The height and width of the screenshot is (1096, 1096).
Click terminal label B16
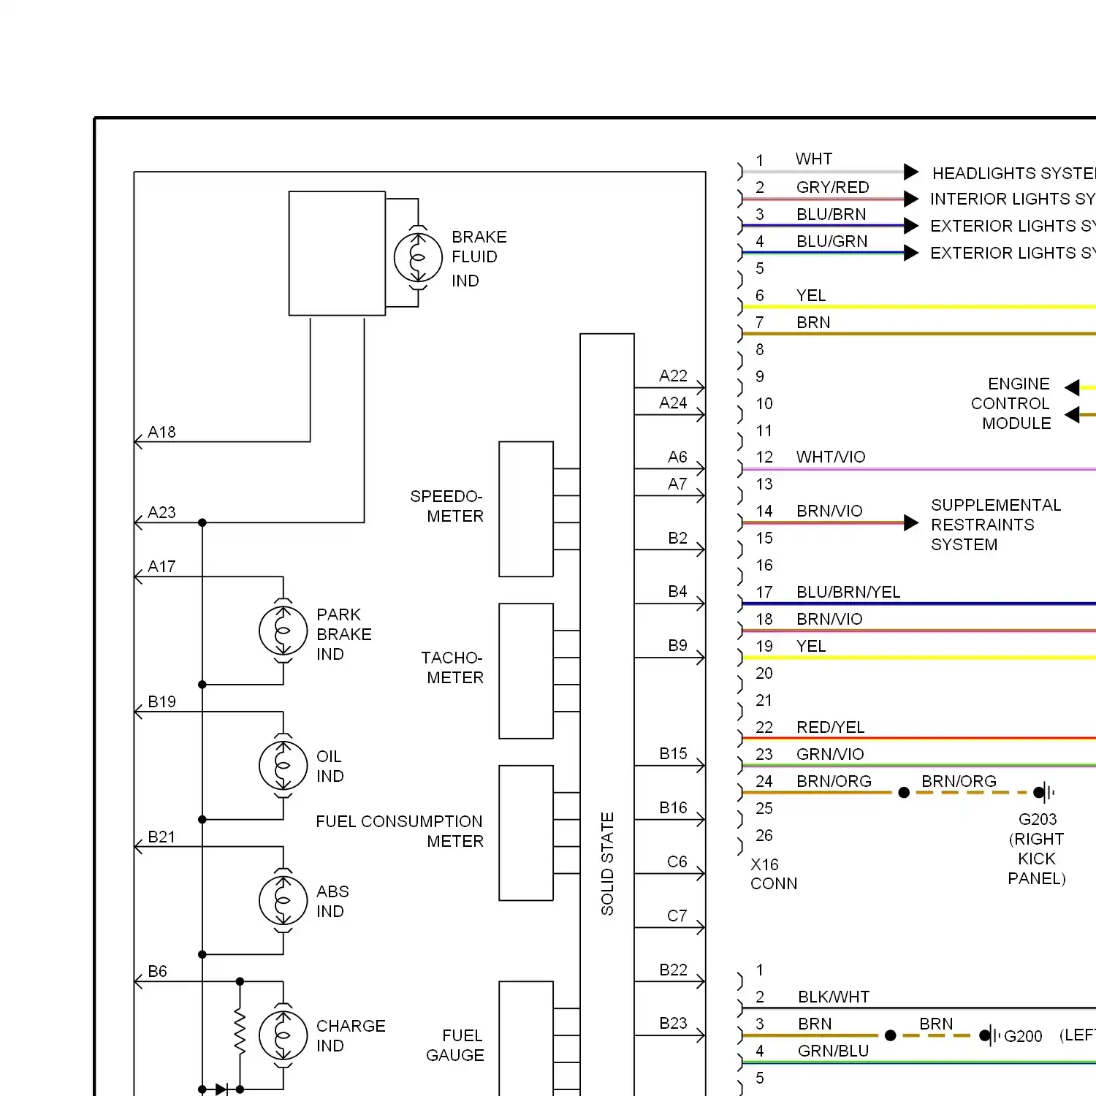[x=673, y=807]
